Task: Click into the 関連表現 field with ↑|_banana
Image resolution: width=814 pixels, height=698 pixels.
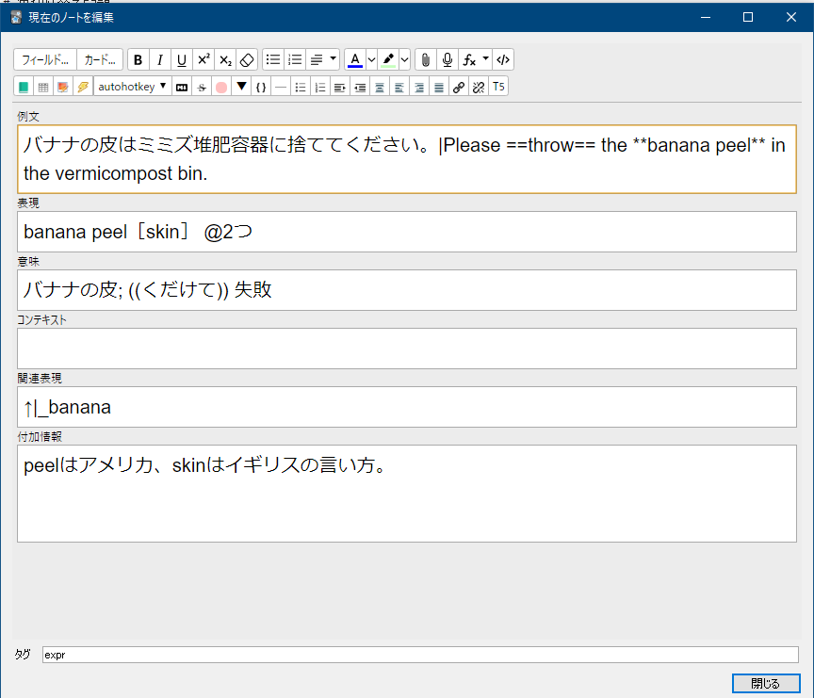Action: point(407,407)
